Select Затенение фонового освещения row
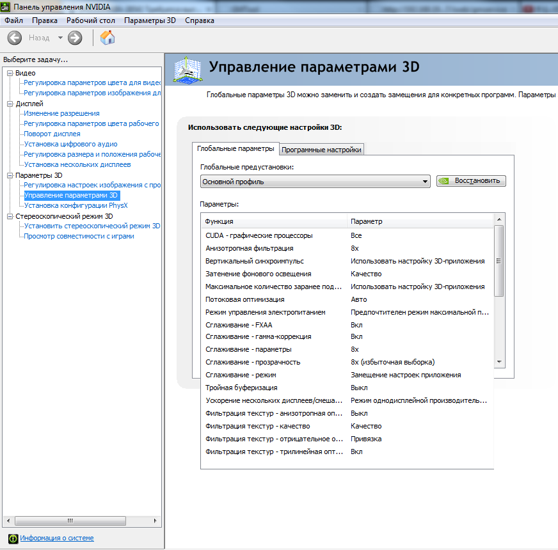Viewport: 558px width, 550px height. pyautogui.click(x=347, y=274)
